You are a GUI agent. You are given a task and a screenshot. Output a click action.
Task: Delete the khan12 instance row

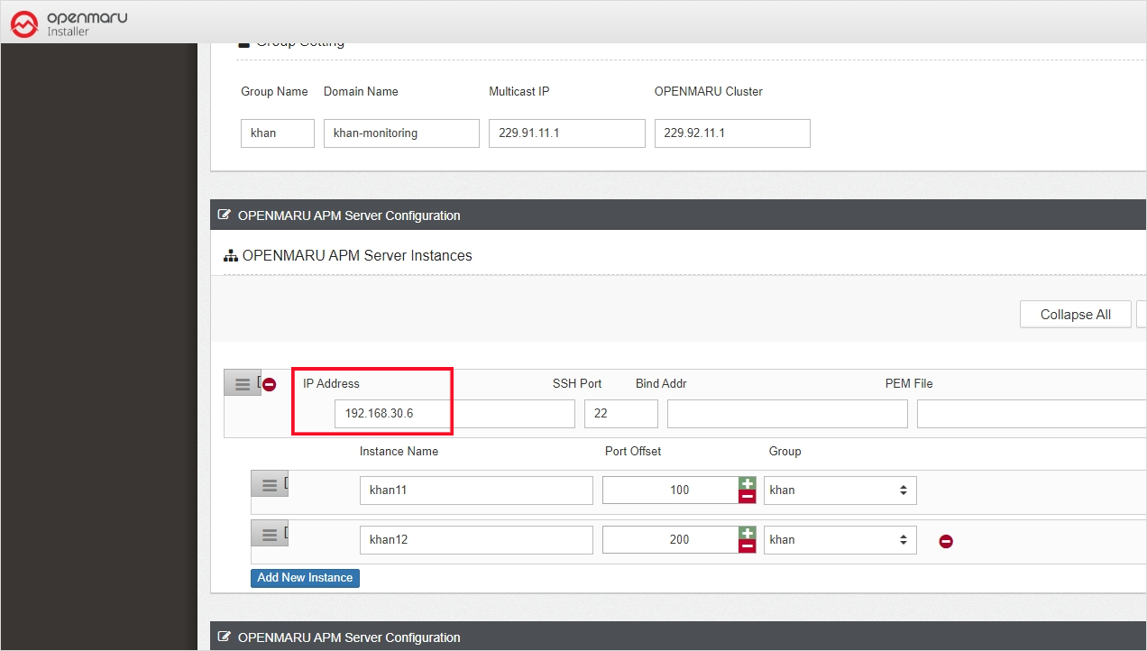point(946,541)
